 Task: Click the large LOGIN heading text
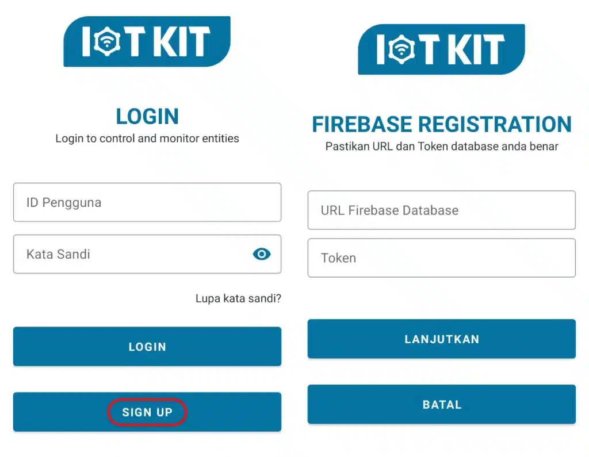(x=147, y=117)
